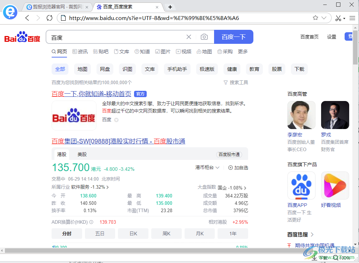Viewport: 359px width, 263px height.
Task: Click 加自选 add to watchlist
Action: [238, 168]
